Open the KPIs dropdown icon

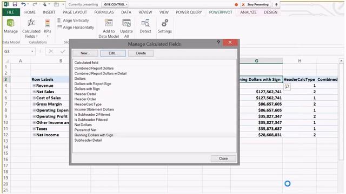point(48,23)
